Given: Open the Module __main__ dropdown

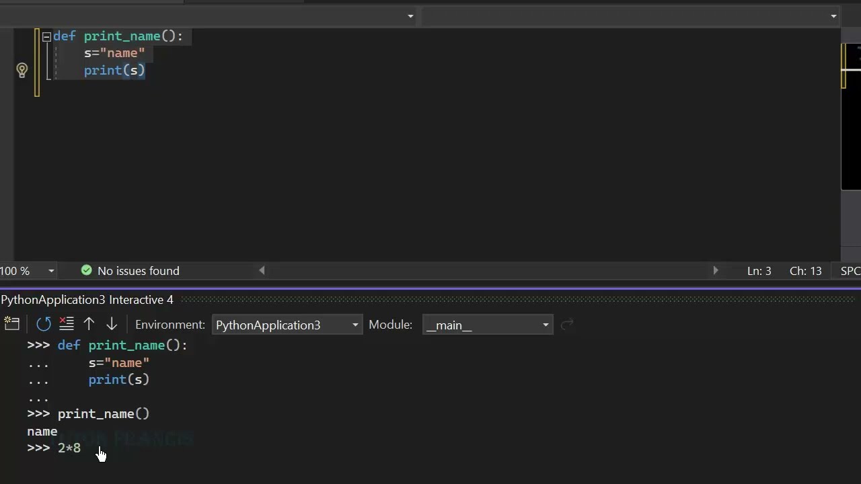Looking at the screenshot, I should pyautogui.click(x=488, y=325).
